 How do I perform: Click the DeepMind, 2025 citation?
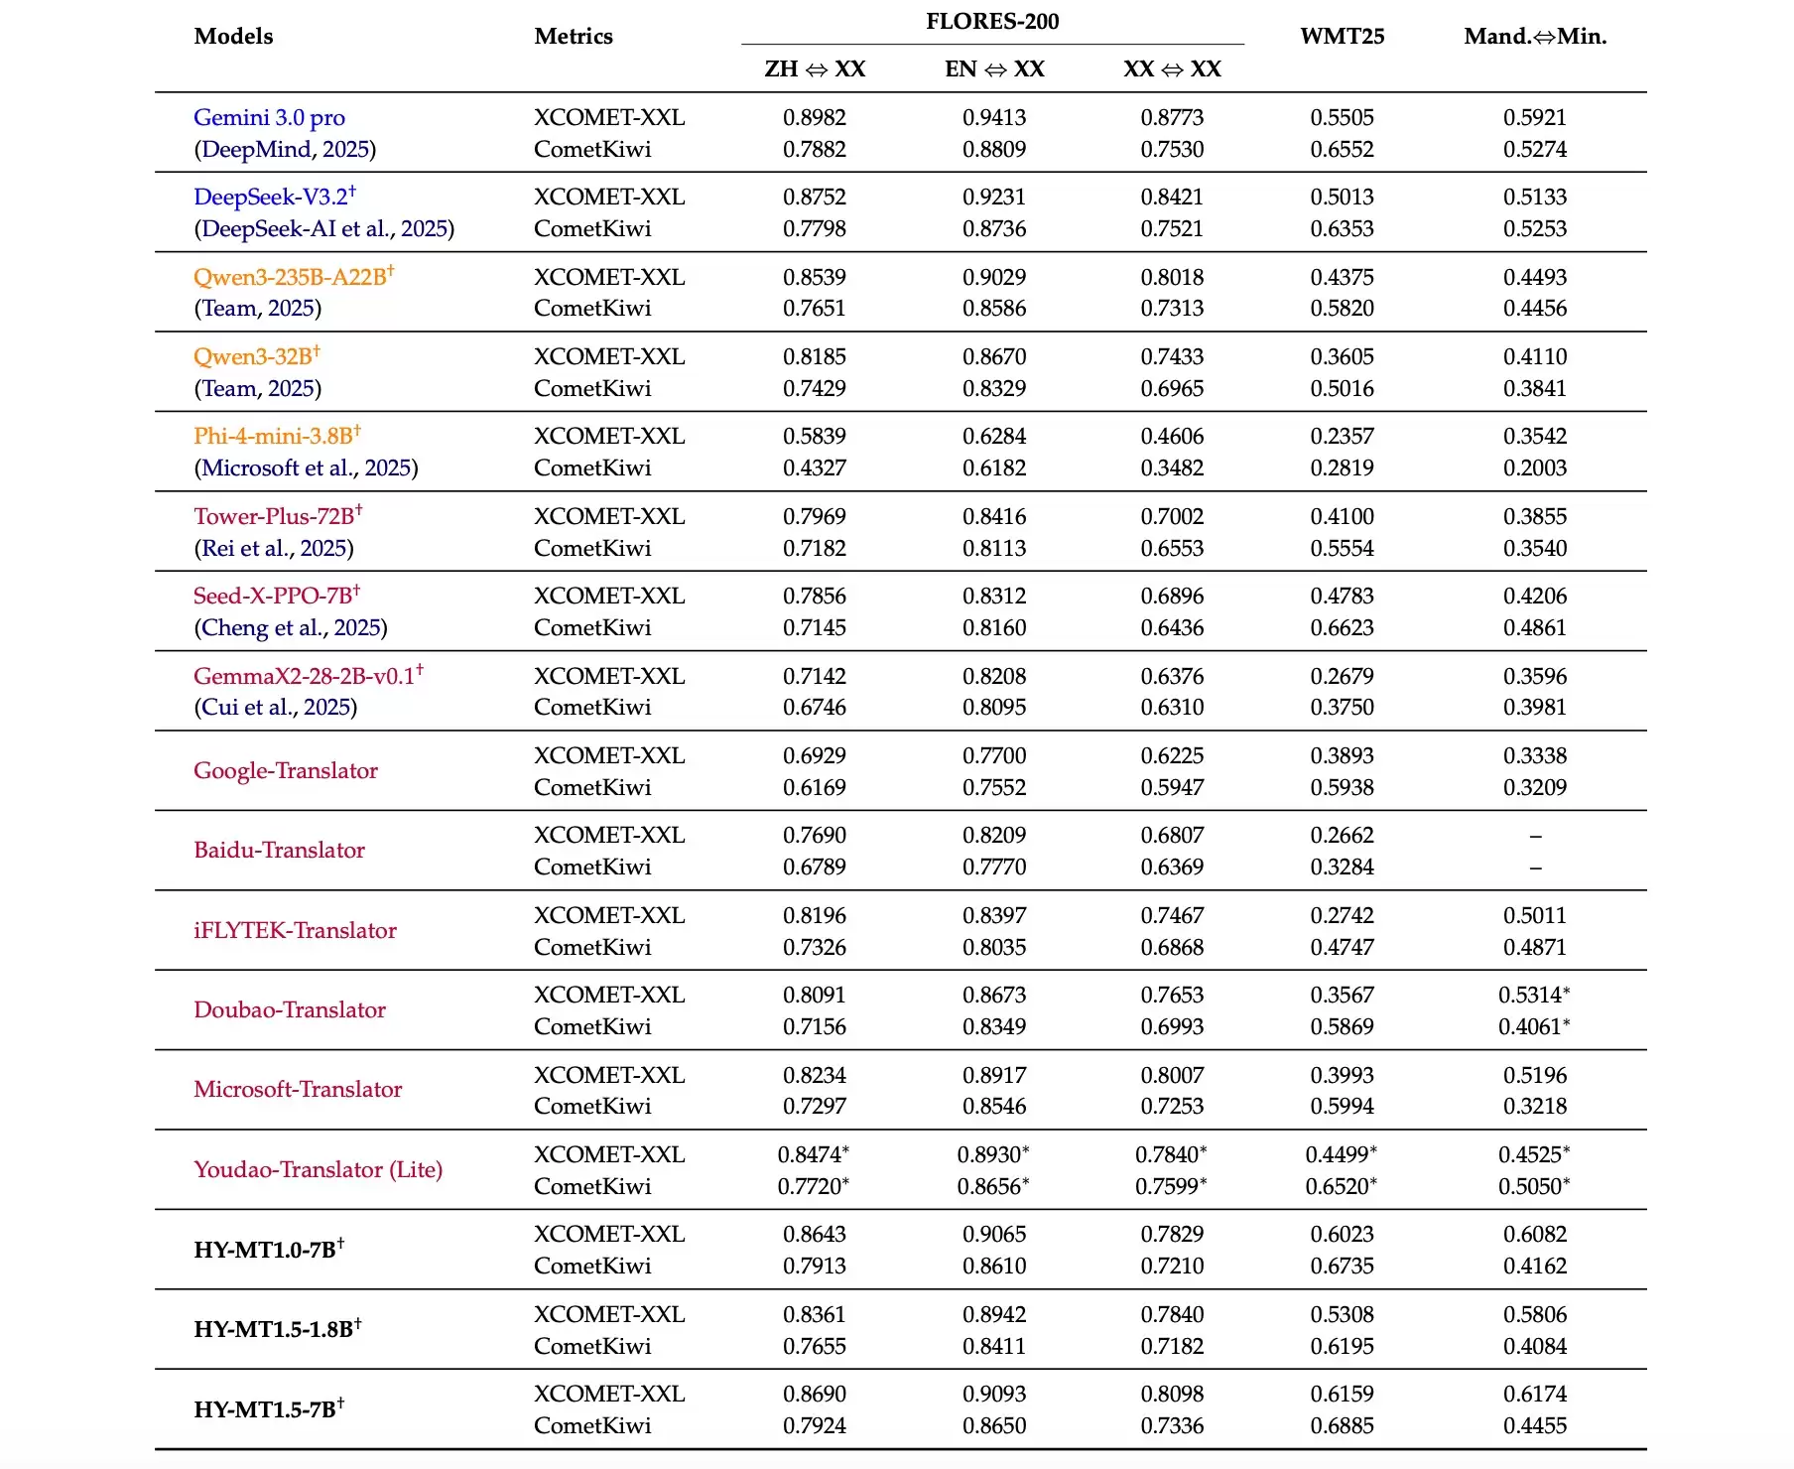285,149
